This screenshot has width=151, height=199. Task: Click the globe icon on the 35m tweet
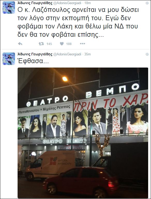click(x=147, y=54)
